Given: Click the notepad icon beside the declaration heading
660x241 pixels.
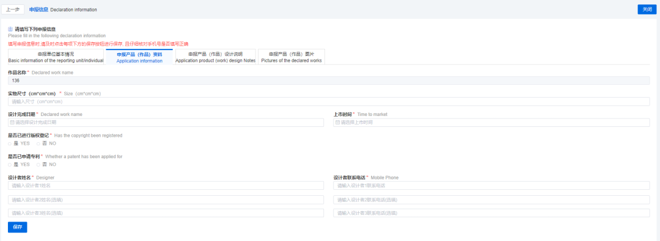Looking at the screenshot, I should pos(10,29).
